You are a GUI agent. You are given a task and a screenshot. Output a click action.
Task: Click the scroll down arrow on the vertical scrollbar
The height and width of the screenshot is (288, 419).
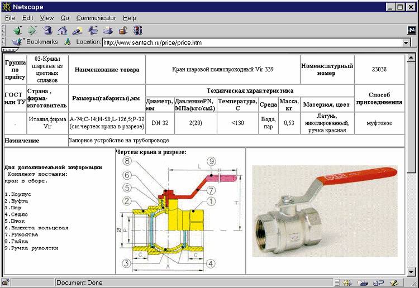coord(411,270)
